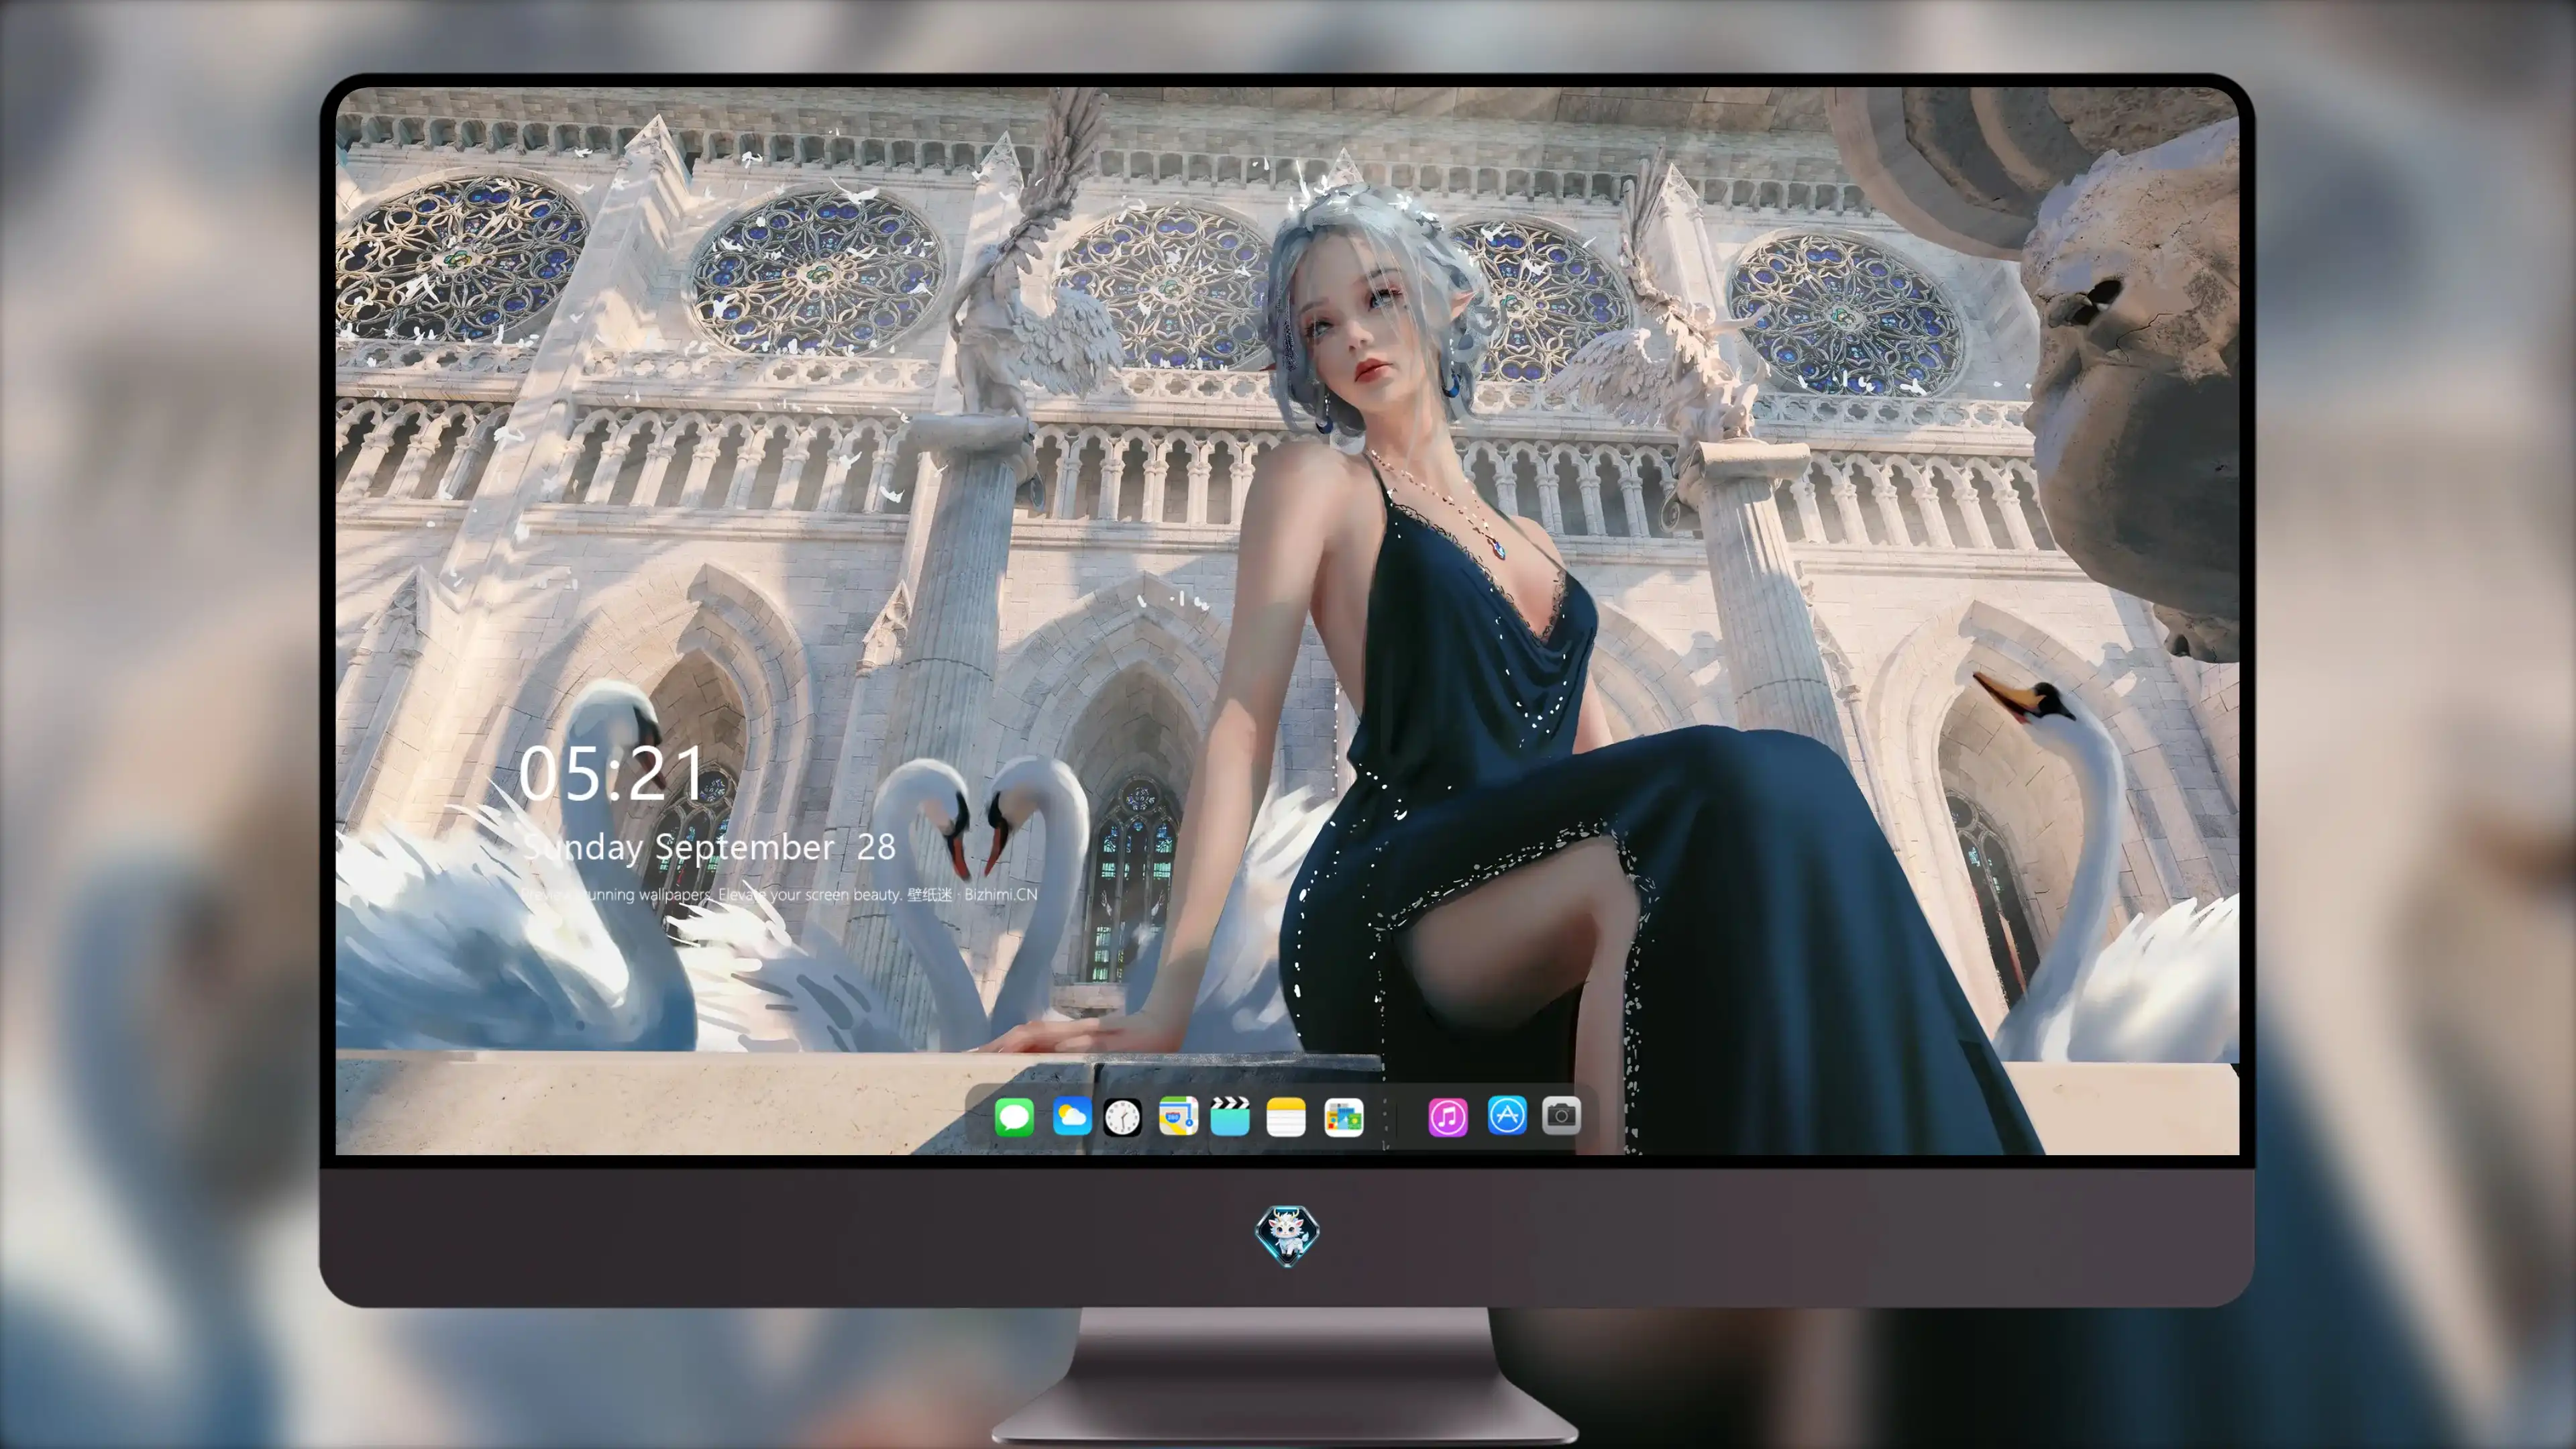Launch the pink iTunes music icon
Viewport: 2576px width, 1449px height.
pos(1447,1117)
